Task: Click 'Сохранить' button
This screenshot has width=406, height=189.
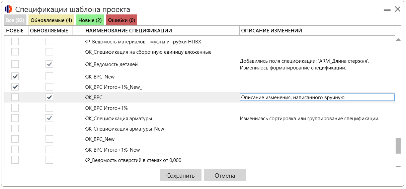Action: pyautogui.click(x=180, y=176)
